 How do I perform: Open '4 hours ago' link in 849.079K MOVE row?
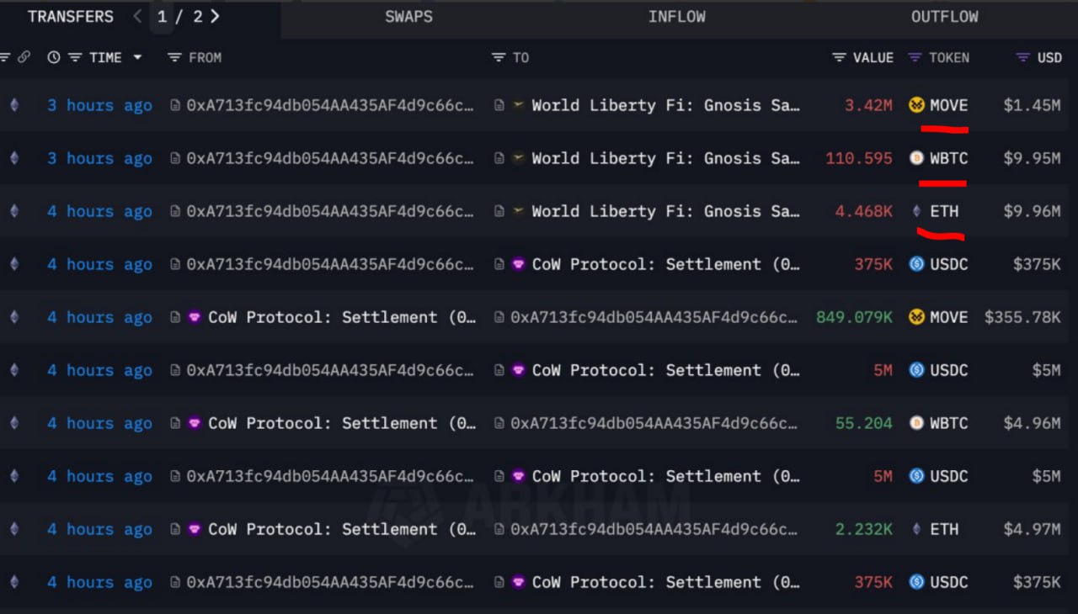tap(99, 317)
